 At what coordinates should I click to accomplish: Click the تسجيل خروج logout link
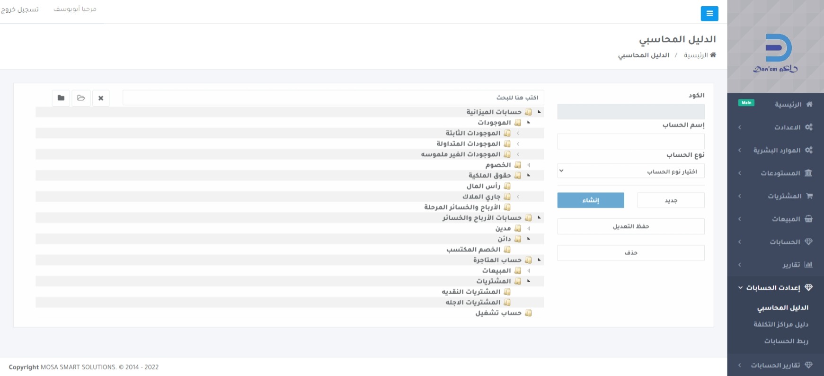20,9
